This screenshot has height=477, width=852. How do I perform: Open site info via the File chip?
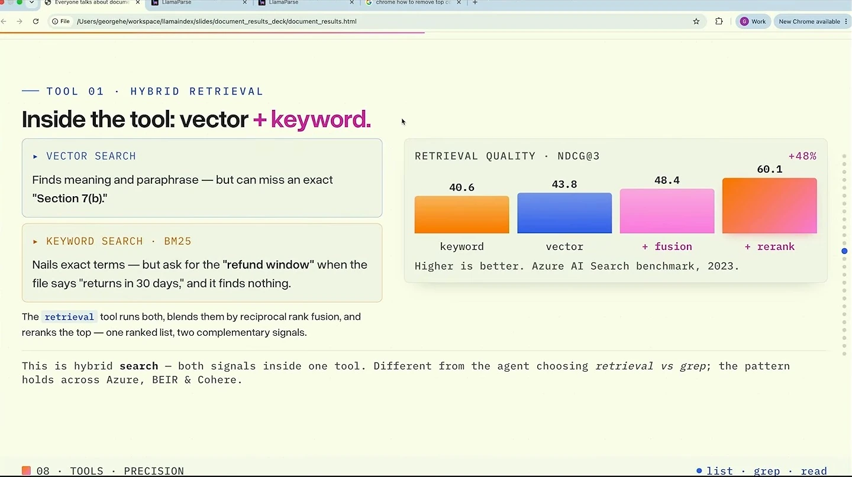click(x=61, y=21)
